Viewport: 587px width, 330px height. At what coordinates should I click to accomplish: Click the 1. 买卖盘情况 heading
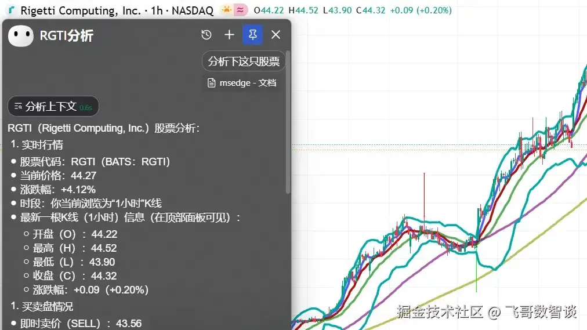[42, 306]
